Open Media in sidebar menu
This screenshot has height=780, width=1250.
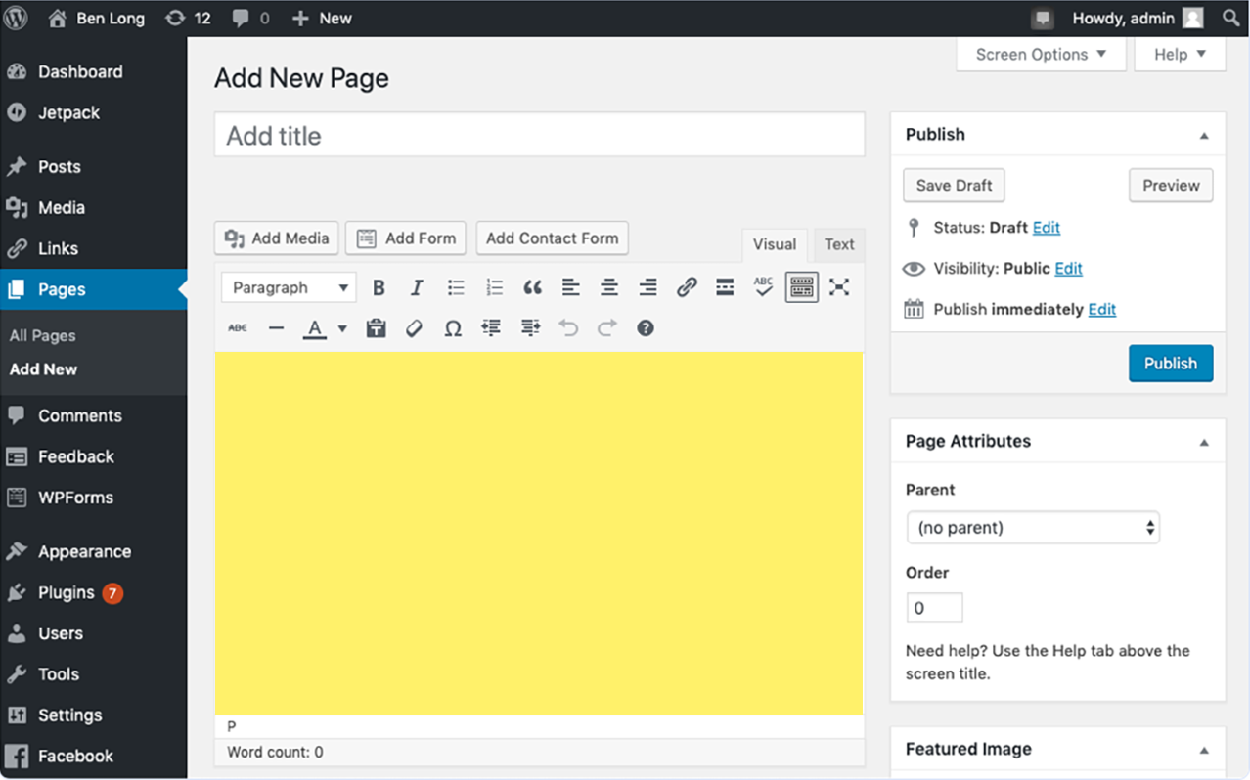(x=93, y=208)
